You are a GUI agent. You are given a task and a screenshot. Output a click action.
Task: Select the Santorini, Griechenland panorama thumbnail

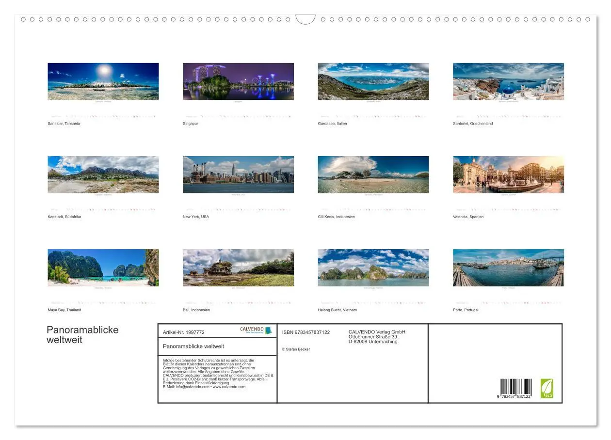(508, 81)
